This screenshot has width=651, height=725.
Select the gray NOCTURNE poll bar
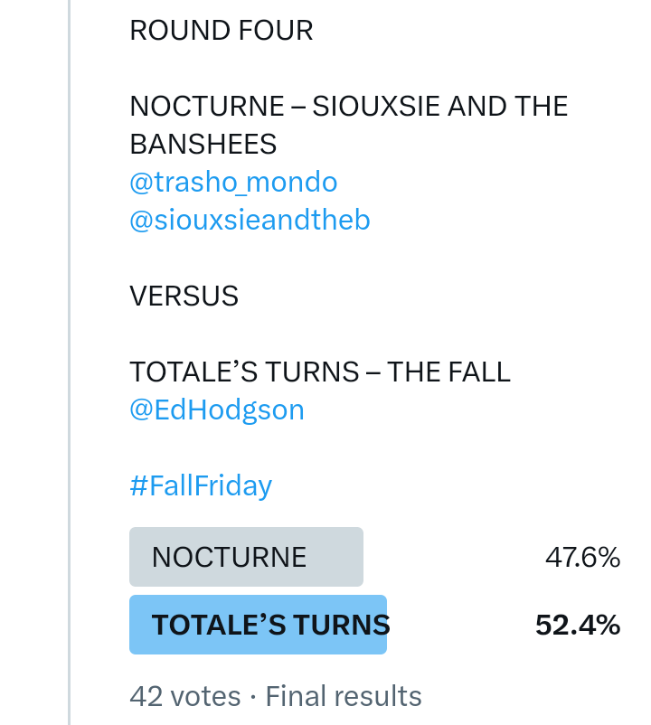click(x=246, y=557)
